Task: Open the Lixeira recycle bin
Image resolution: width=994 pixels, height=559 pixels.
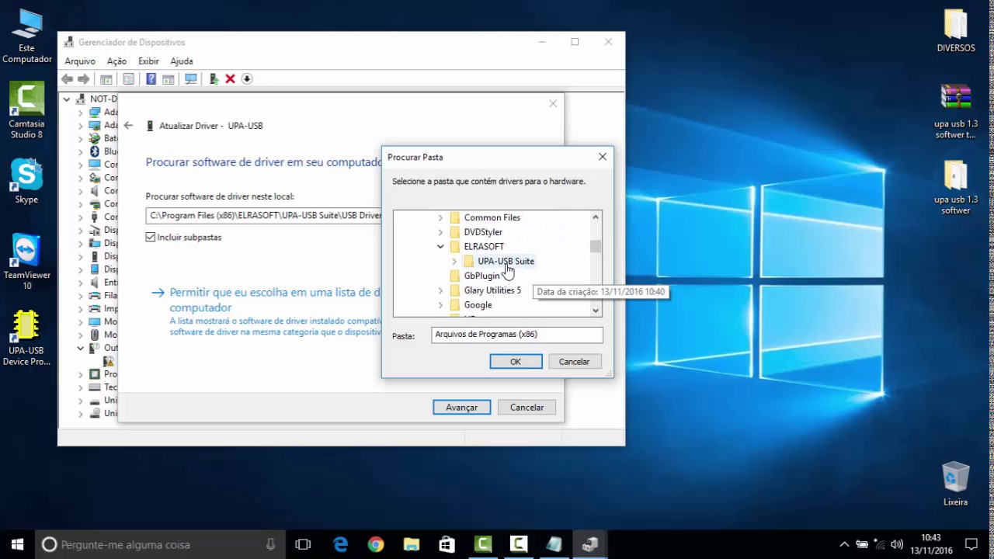Action: [x=956, y=484]
